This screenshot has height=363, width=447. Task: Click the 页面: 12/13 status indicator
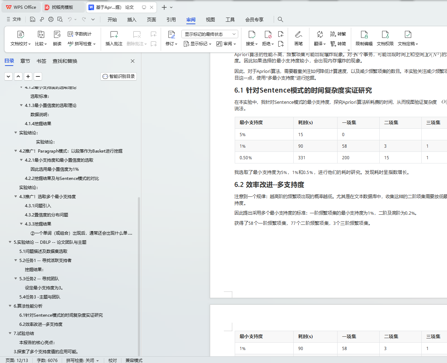click(x=17, y=360)
